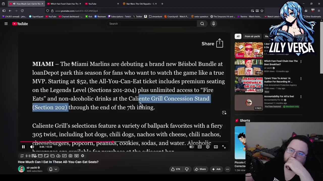Exit full-width view with the fullscreen icon

tap(224, 147)
